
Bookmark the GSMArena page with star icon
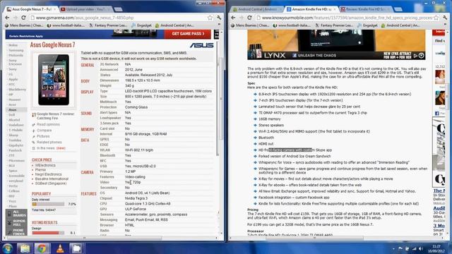pyautogui.click(x=210, y=18)
